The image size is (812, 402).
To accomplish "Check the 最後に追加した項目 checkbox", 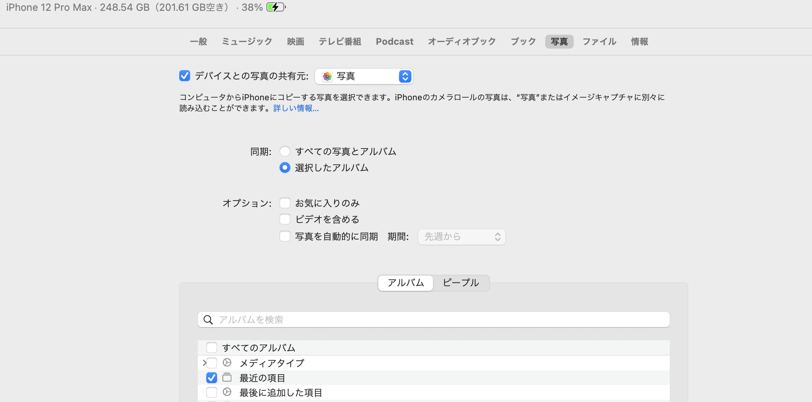I will click(x=212, y=392).
